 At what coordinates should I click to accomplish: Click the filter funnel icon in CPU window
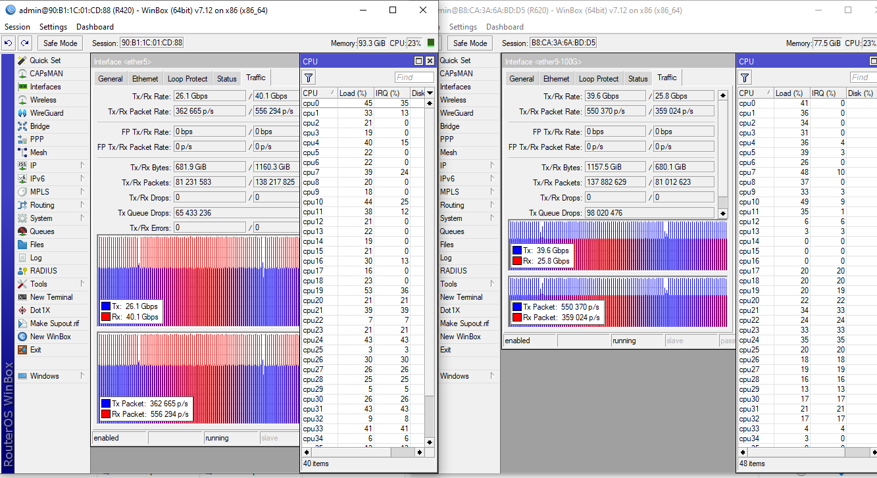307,77
